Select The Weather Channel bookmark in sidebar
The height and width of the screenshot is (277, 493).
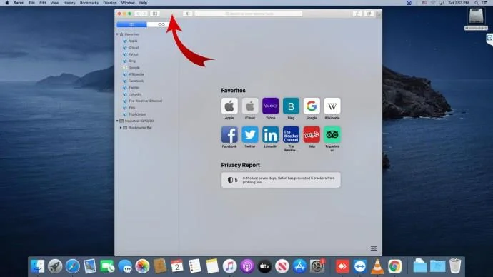(x=142, y=101)
